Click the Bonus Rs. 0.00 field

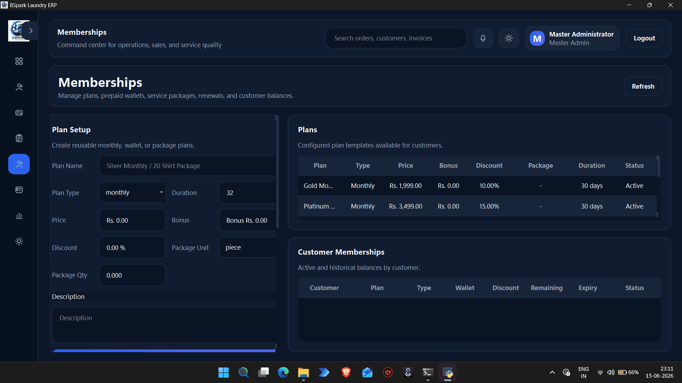click(247, 220)
